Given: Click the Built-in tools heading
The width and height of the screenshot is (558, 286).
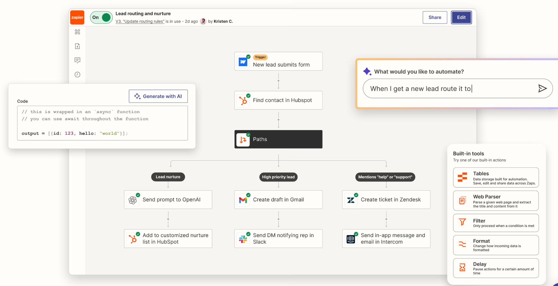Looking at the screenshot, I should 468,154.
